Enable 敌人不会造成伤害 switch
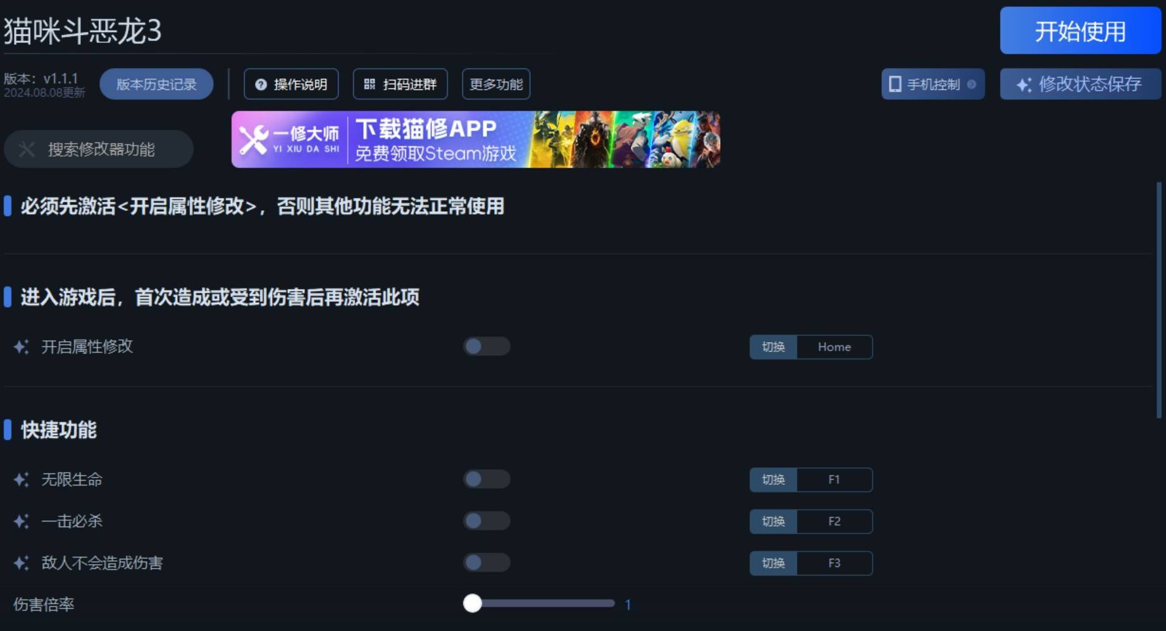Image resolution: width=1166 pixels, height=631 pixels. [487, 563]
